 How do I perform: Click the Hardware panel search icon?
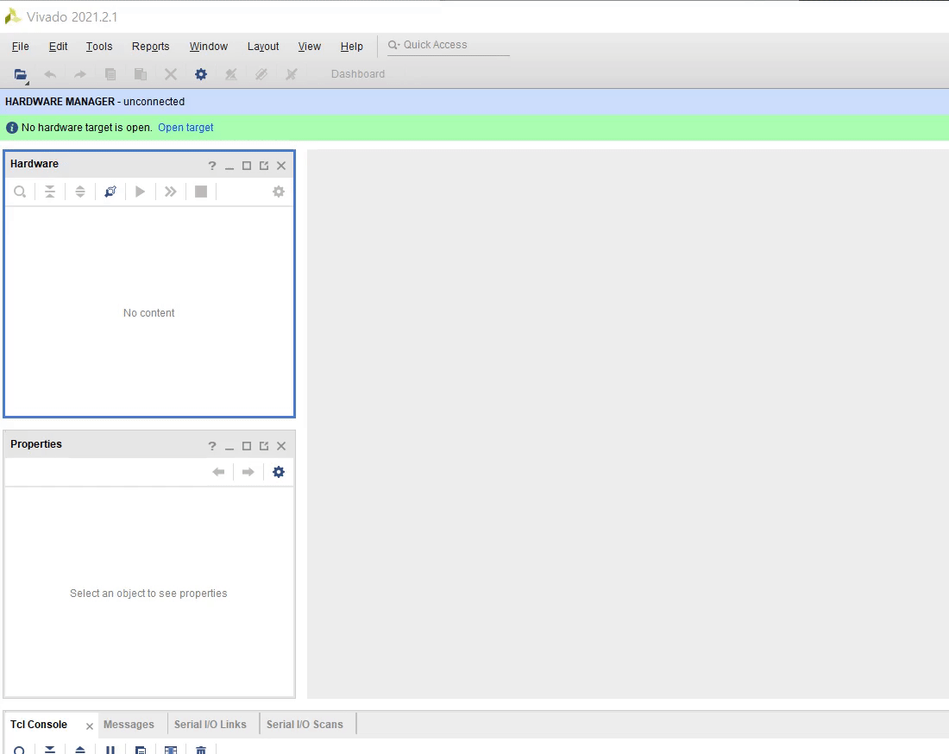coord(20,192)
